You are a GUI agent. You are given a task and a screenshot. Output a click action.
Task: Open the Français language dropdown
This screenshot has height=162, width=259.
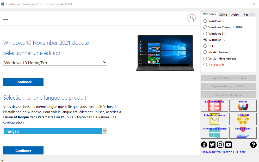pyautogui.click(x=55, y=131)
